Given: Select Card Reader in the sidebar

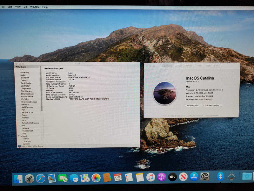Looking at the screenshot, I should (26, 83).
